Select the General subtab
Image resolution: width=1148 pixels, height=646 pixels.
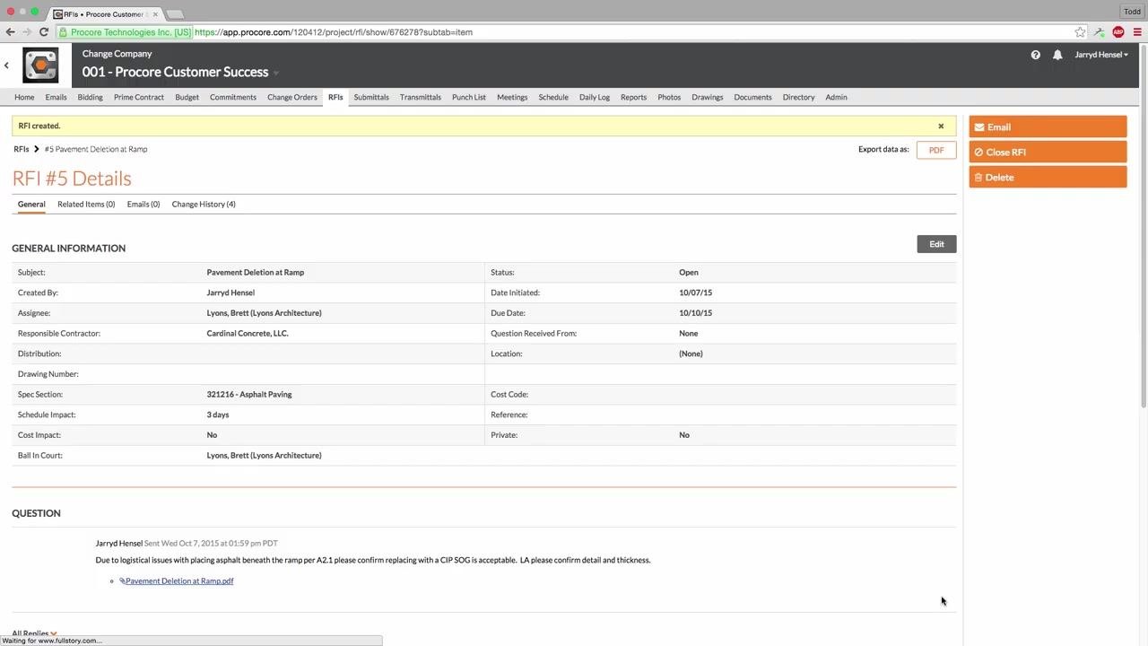(x=31, y=205)
